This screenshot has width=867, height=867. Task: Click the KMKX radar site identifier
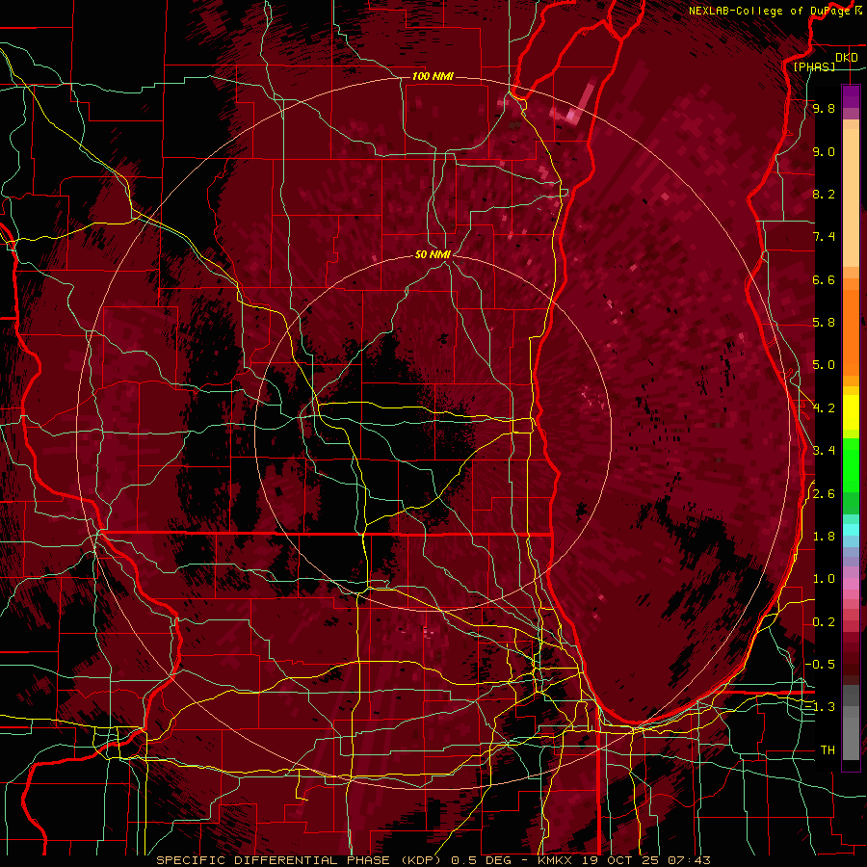click(557, 860)
